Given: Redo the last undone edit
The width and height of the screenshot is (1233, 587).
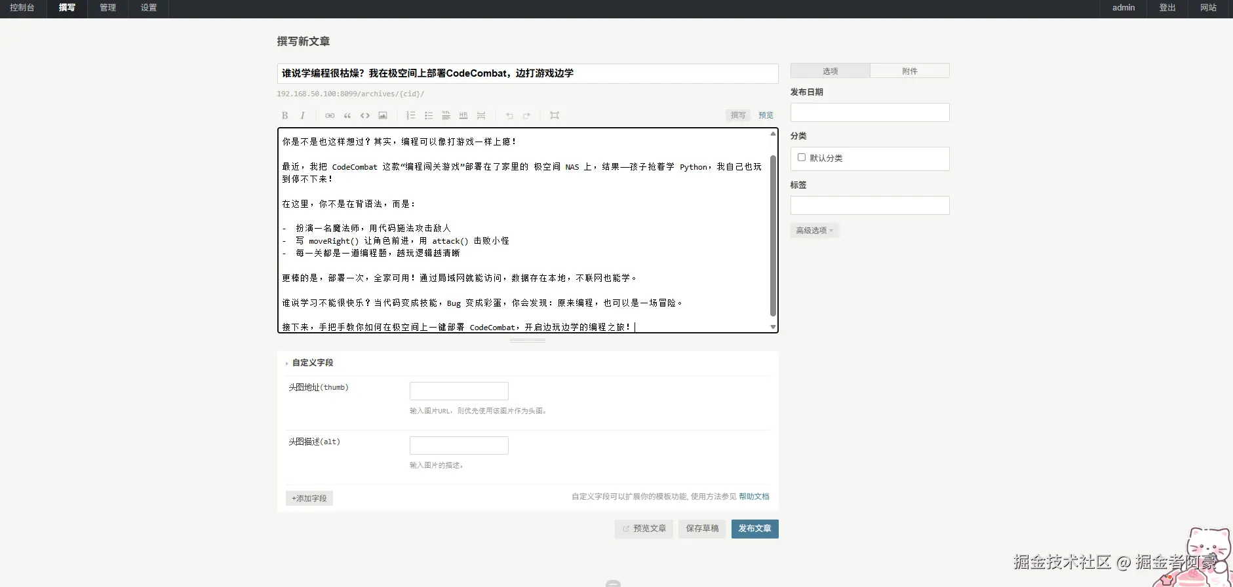Looking at the screenshot, I should tap(527, 115).
